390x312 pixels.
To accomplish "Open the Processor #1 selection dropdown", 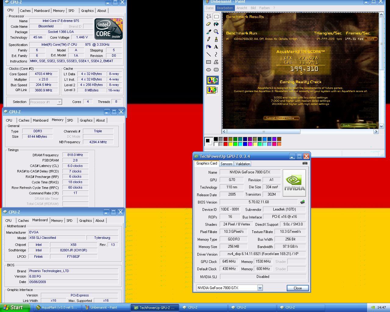I will 59,102.
